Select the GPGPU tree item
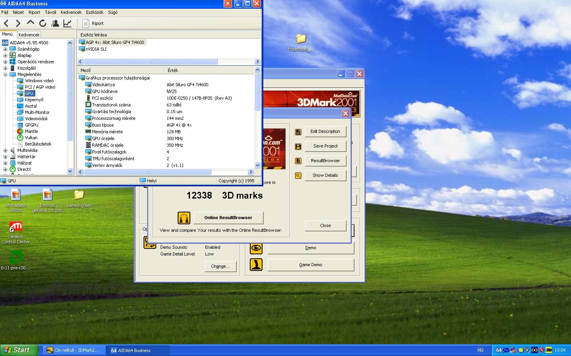 (x=32, y=125)
